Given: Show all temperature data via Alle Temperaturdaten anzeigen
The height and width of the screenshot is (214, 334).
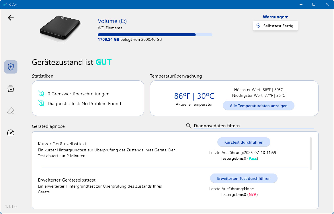Looking at the screenshot, I should 259,106.
